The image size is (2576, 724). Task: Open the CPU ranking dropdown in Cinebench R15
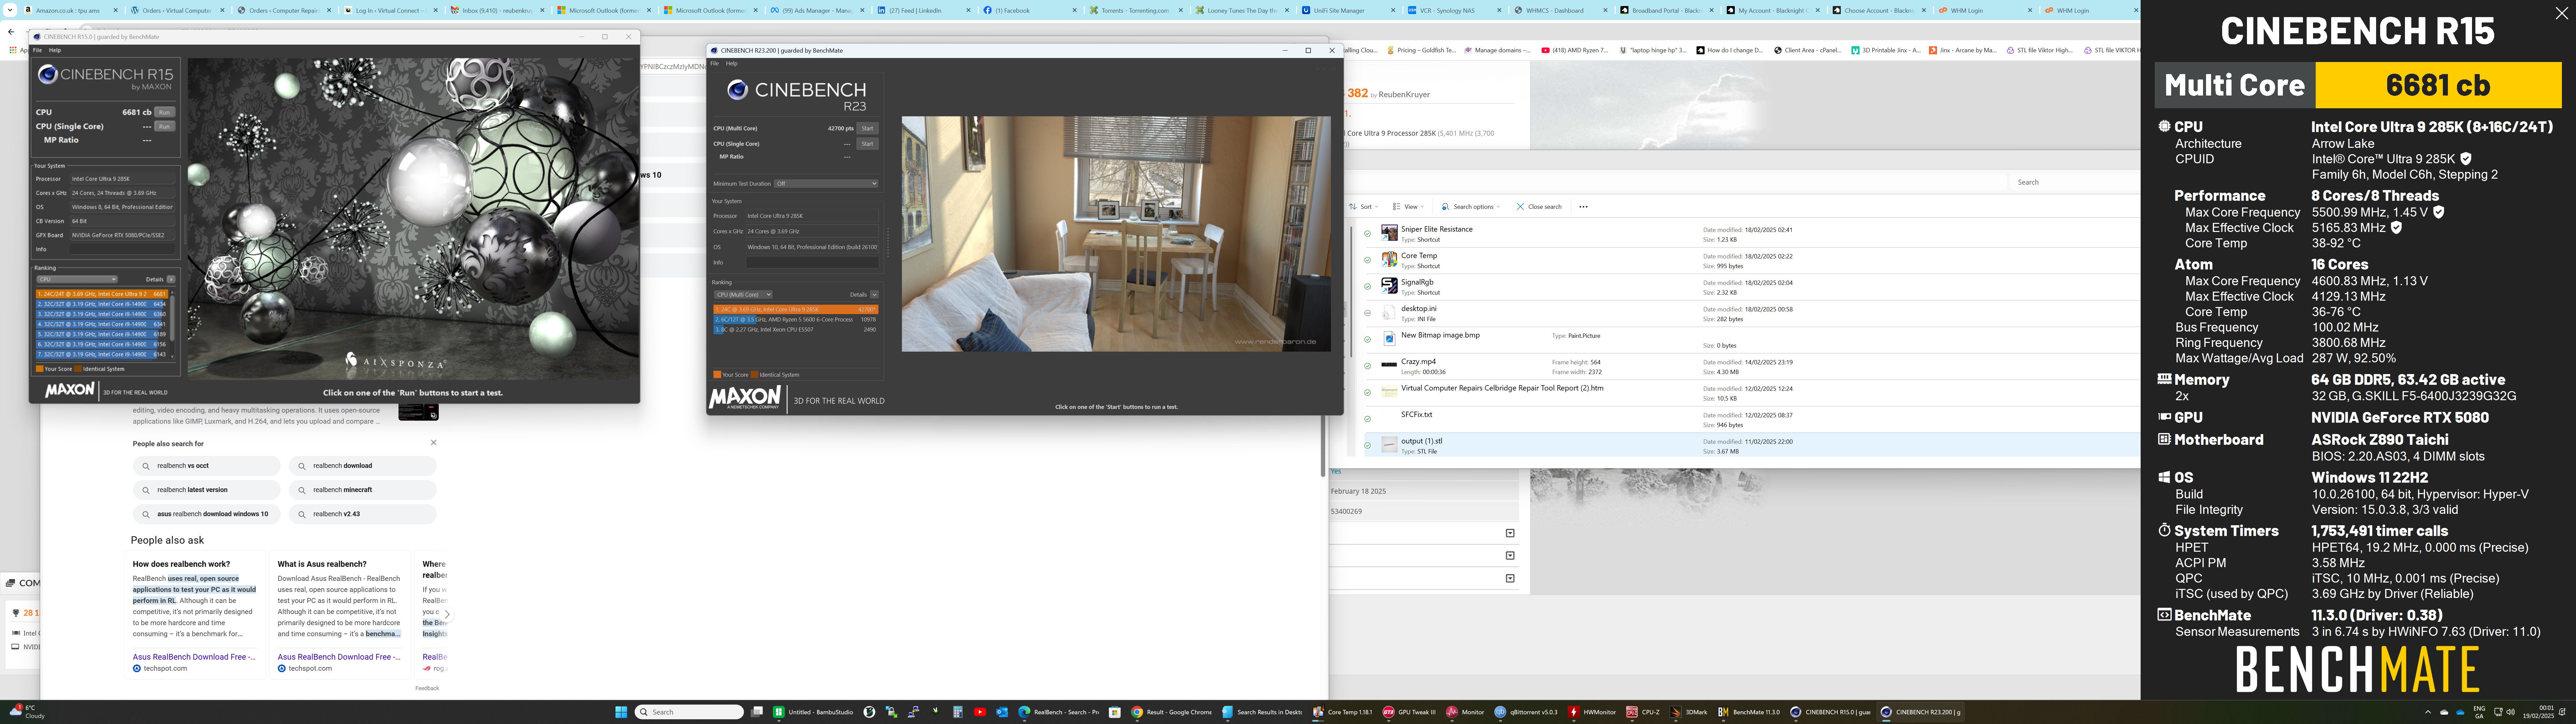coord(77,279)
